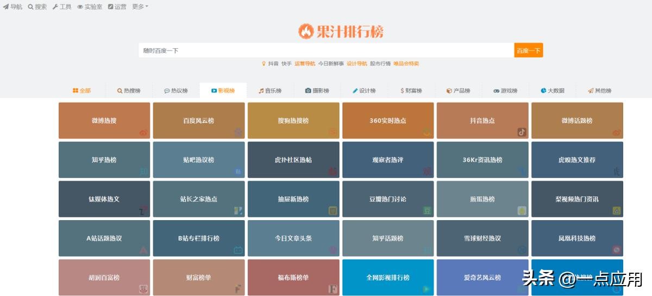Switch to the 游戏榜 tab
This screenshot has height=296, width=652.
505,91
